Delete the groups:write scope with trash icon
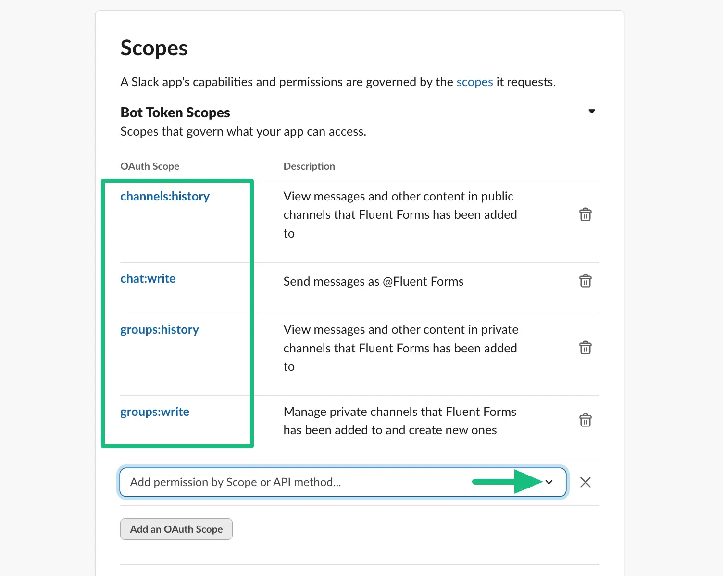 [x=586, y=420]
